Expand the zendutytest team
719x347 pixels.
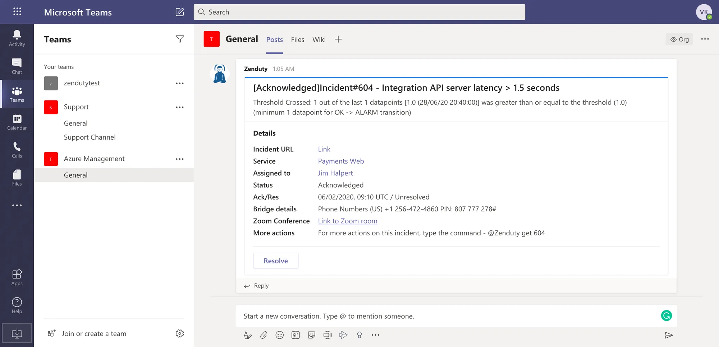click(82, 83)
